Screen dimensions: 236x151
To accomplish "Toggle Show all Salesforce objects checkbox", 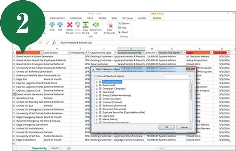I will [x=95, y=76].
